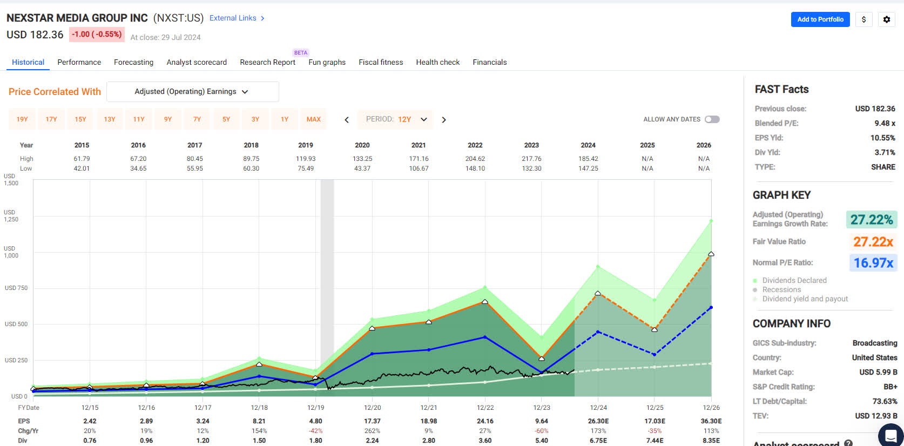Viewport: 904px width, 446px height.
Task: Go to next period using right chevron
Action: point(444,120)
